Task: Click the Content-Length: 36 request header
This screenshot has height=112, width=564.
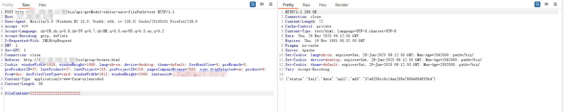Action: pos(24,84)
